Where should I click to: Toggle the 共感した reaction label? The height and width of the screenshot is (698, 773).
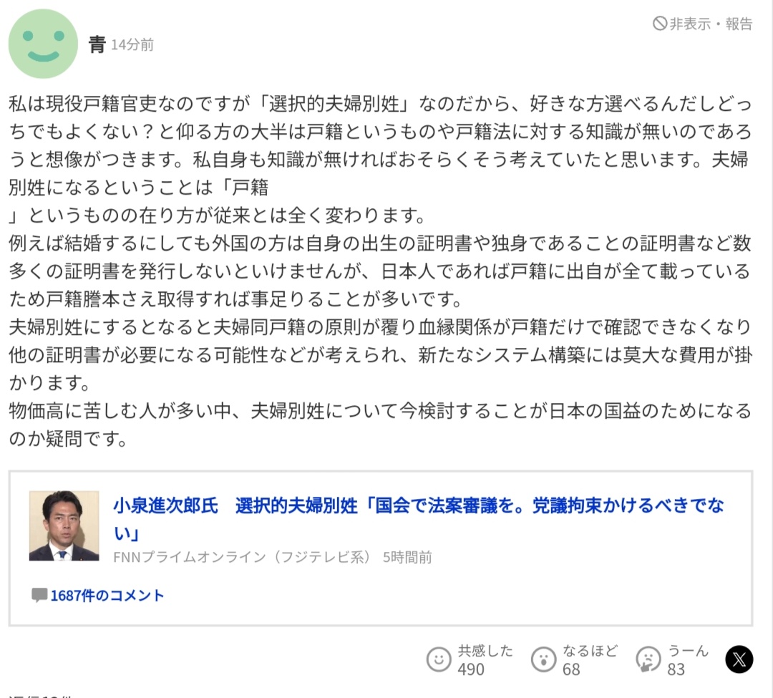pyautogui.click(x=485, y=651)
